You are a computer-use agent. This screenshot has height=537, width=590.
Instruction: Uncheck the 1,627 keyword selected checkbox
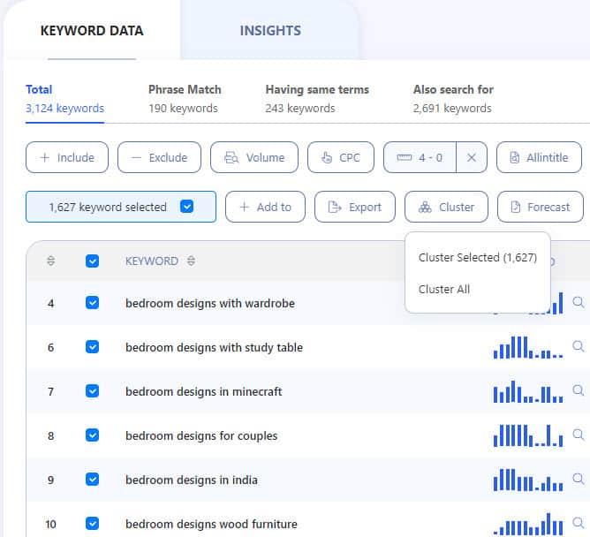tap(186, 207)
